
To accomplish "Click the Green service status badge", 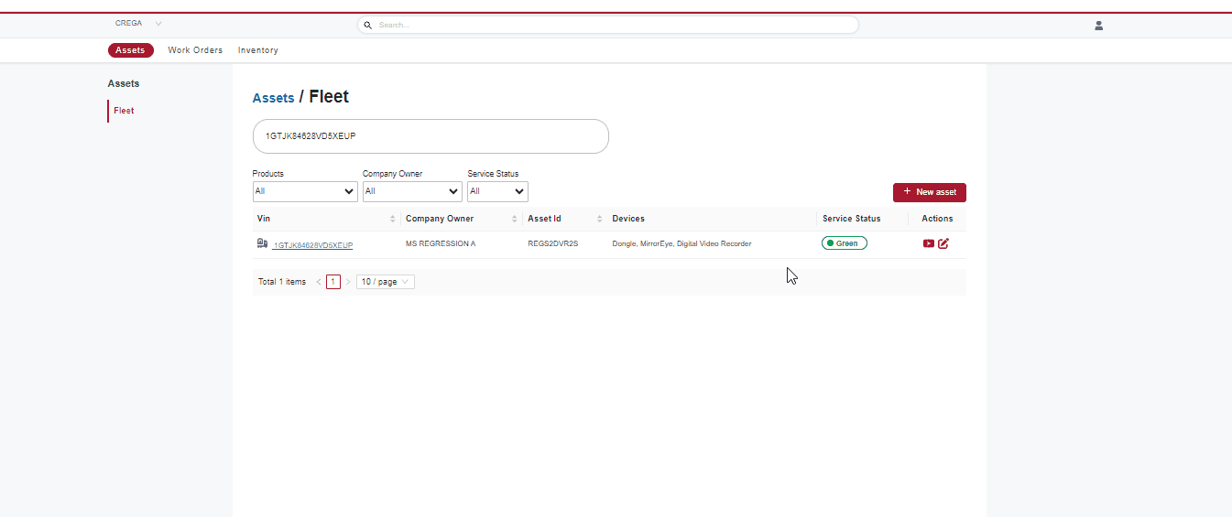I will tap(845, 243).
